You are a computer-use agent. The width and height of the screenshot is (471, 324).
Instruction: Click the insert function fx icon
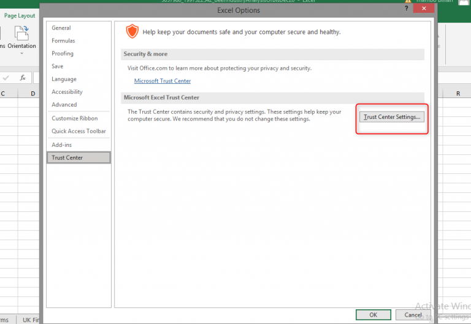coord(23,78)
